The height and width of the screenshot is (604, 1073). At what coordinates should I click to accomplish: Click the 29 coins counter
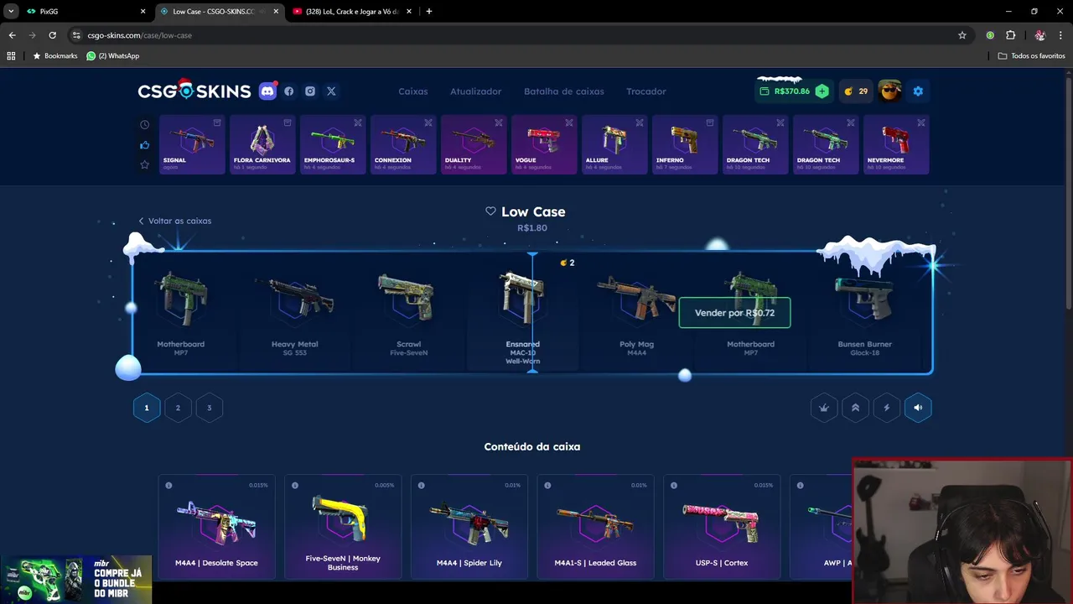856,91
